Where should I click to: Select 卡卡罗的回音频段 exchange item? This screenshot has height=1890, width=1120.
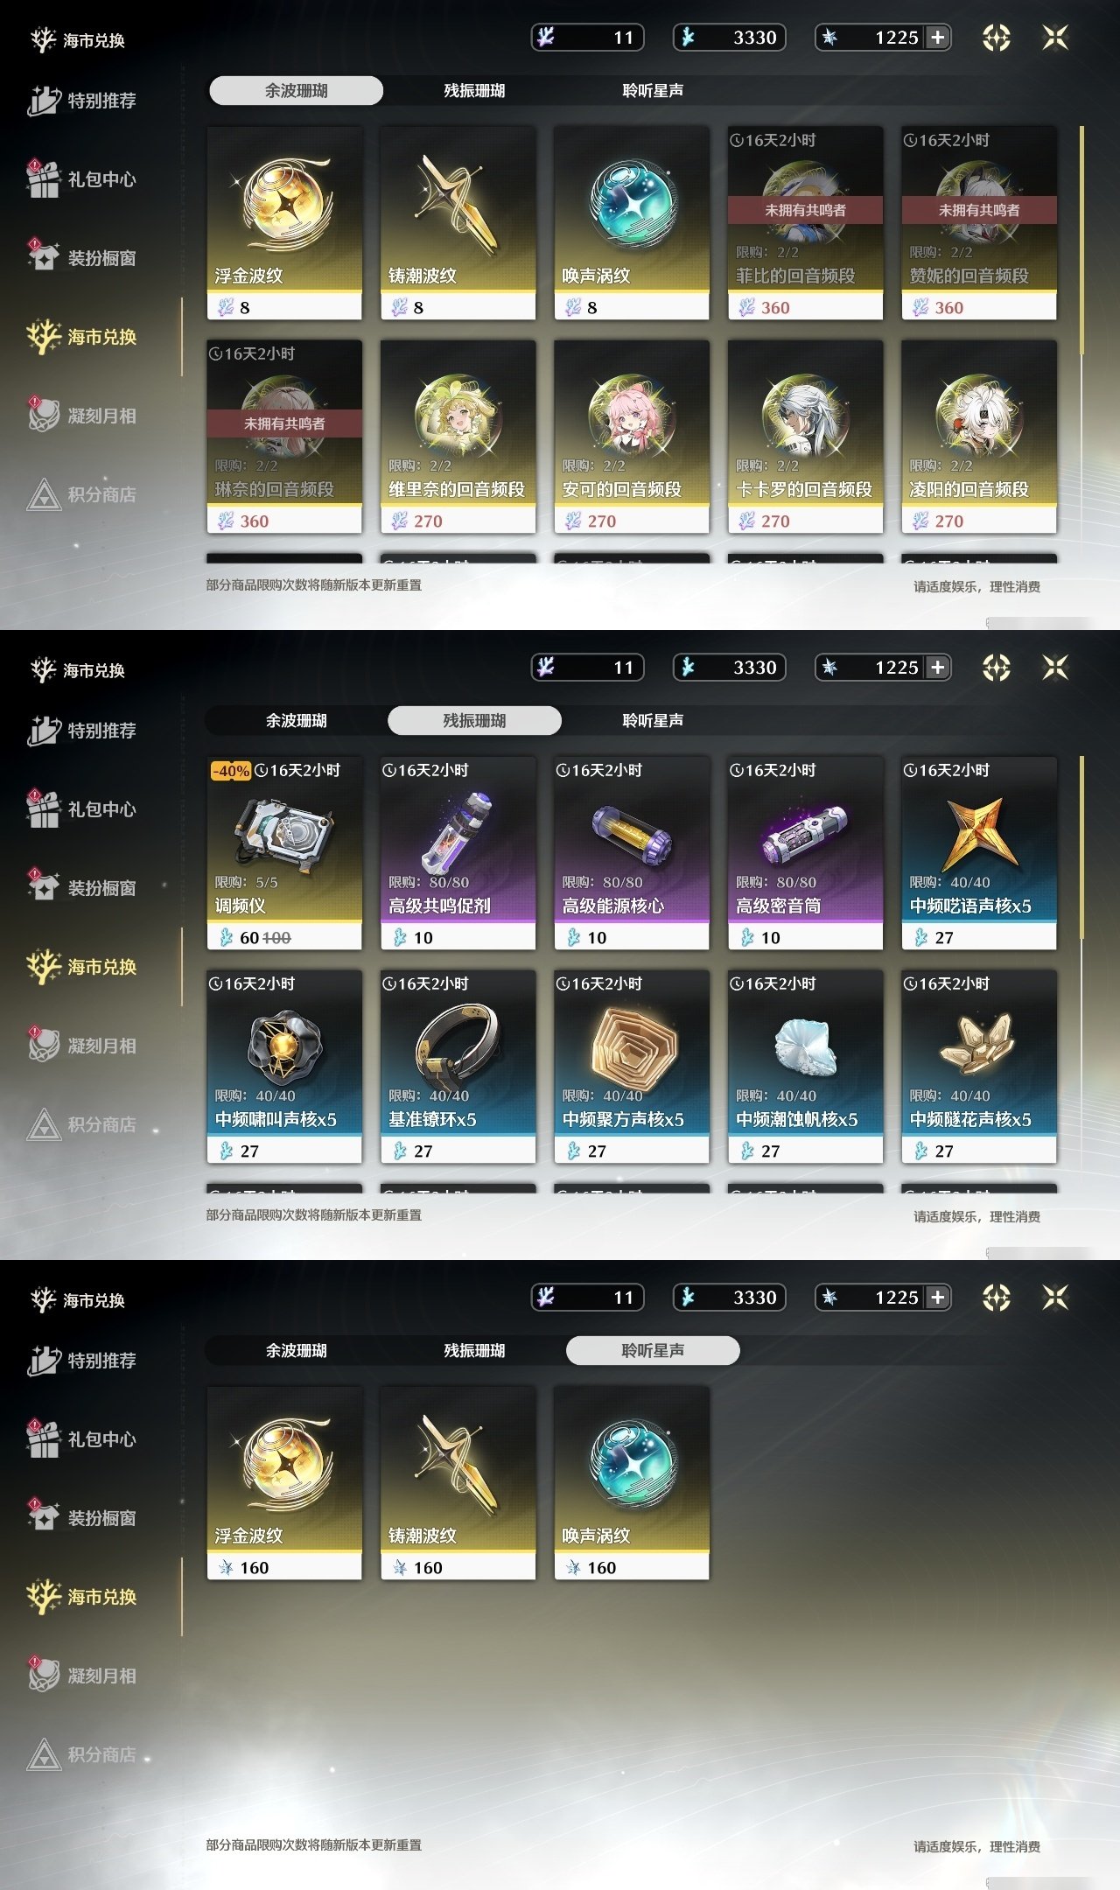pyautogui.click(x=805, y=437)
